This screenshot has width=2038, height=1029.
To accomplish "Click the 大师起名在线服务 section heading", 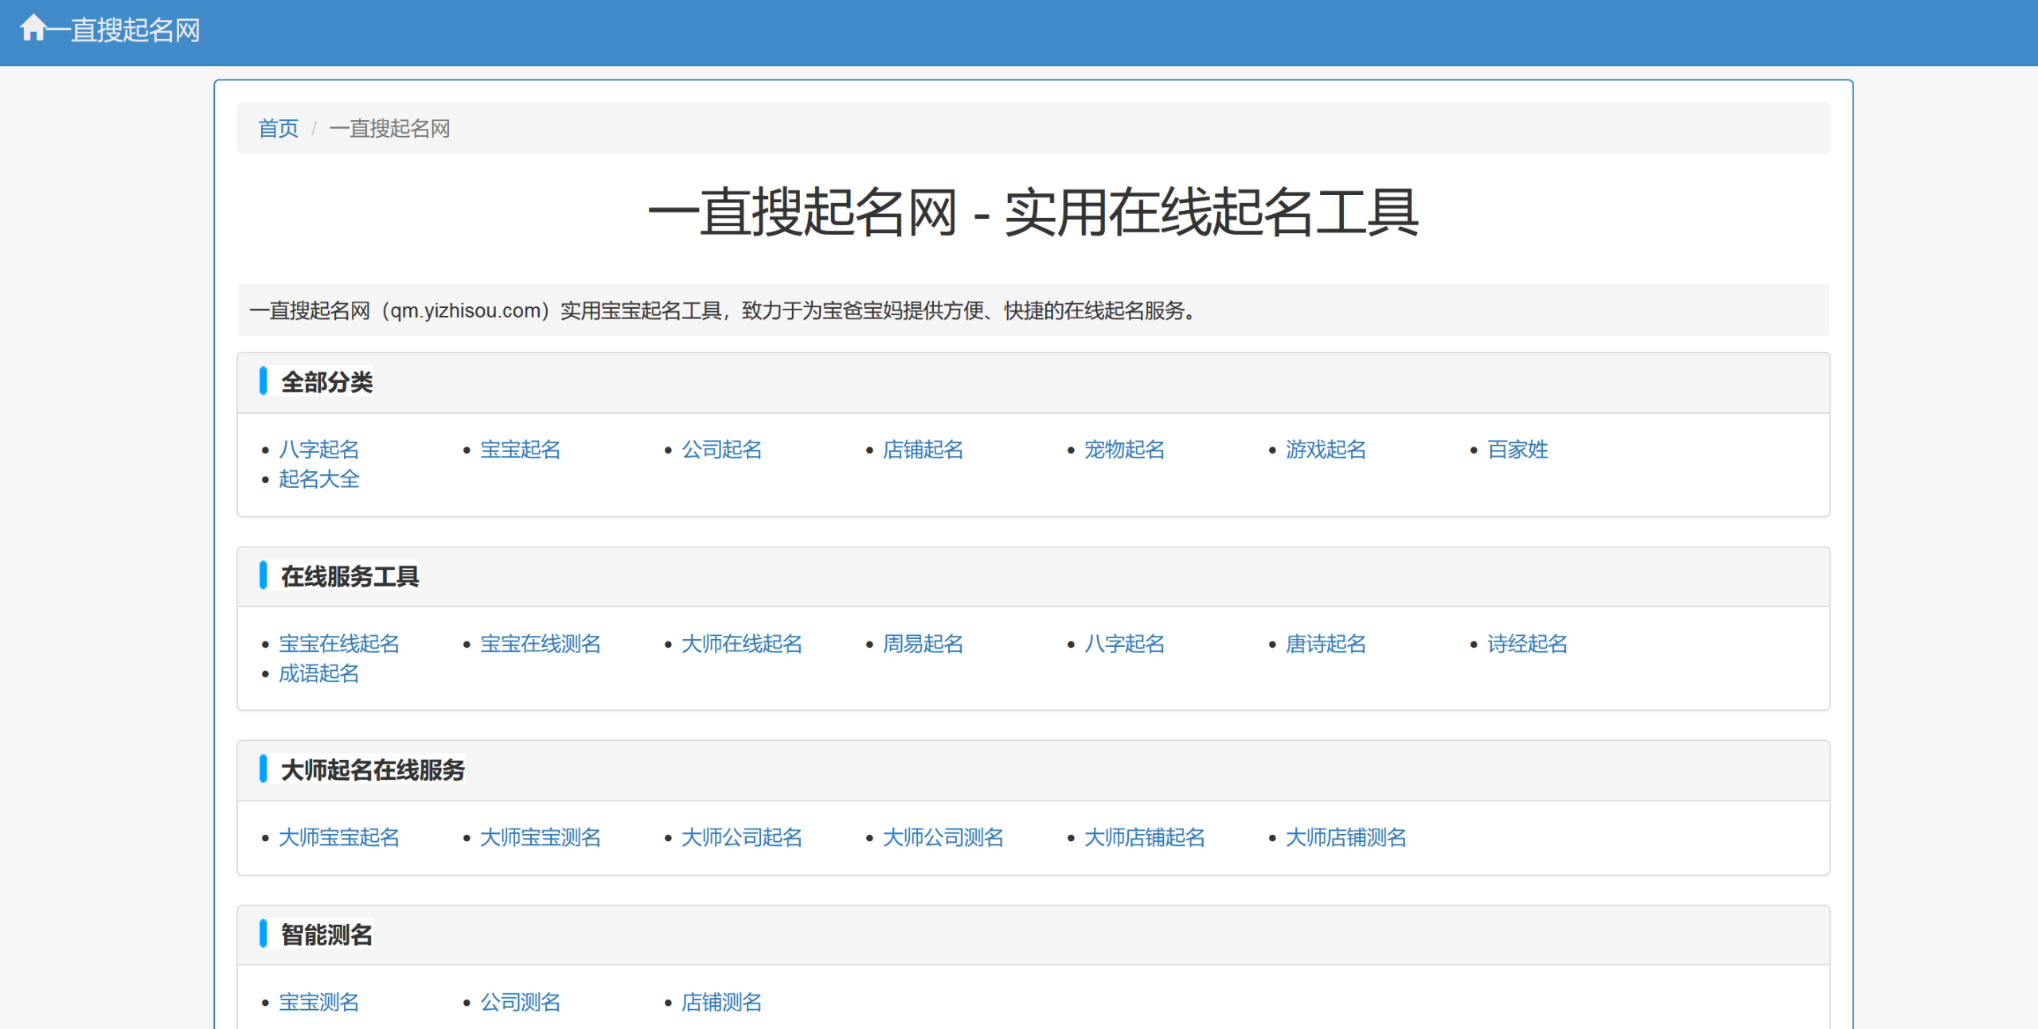I will (373, 770).
